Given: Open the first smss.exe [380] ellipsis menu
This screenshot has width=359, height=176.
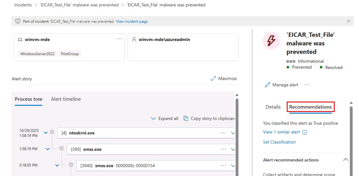Looking at the screenshot, I should tap(223, 149).
